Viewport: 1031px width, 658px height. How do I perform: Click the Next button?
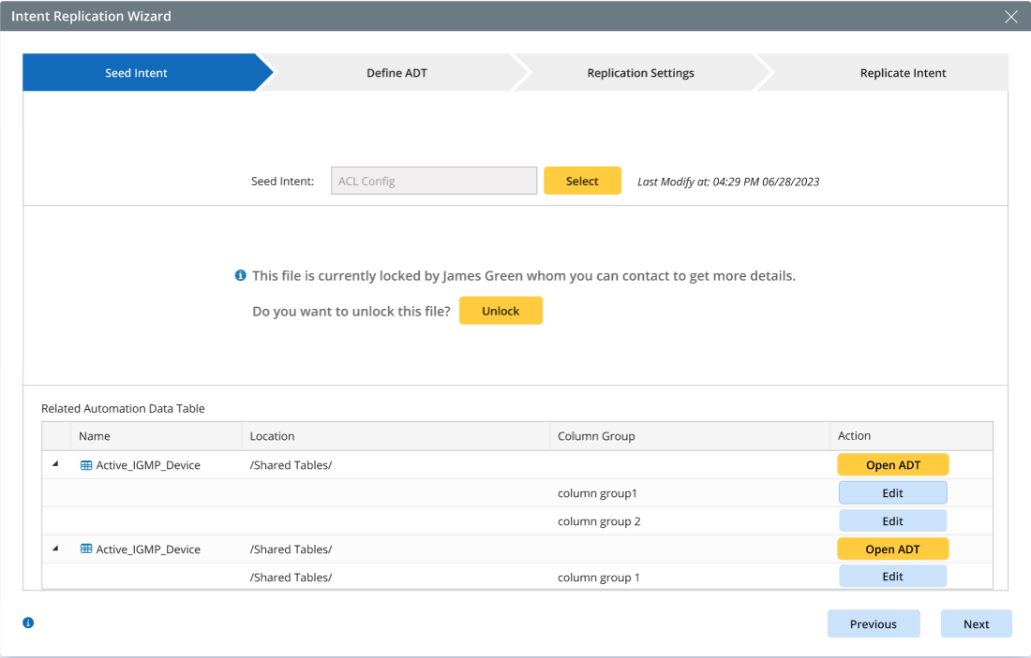pos(976,624)
